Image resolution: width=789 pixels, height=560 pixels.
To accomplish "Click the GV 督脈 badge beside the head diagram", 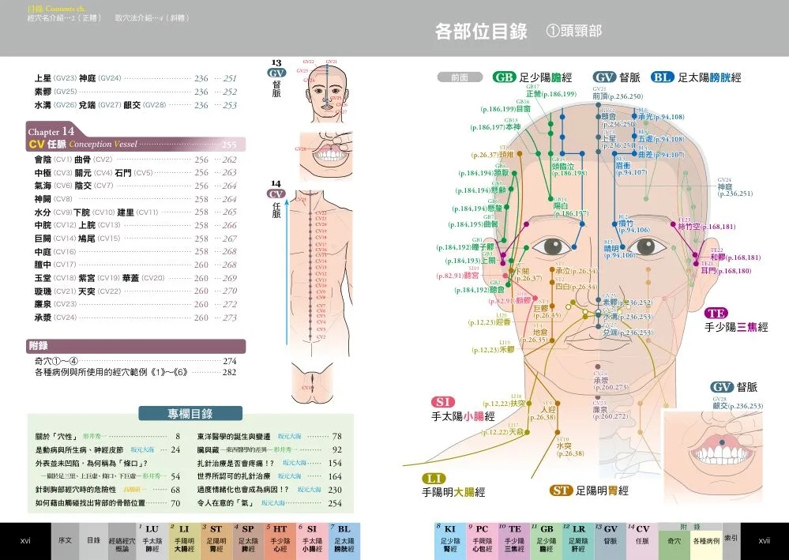I will (605, 78).
